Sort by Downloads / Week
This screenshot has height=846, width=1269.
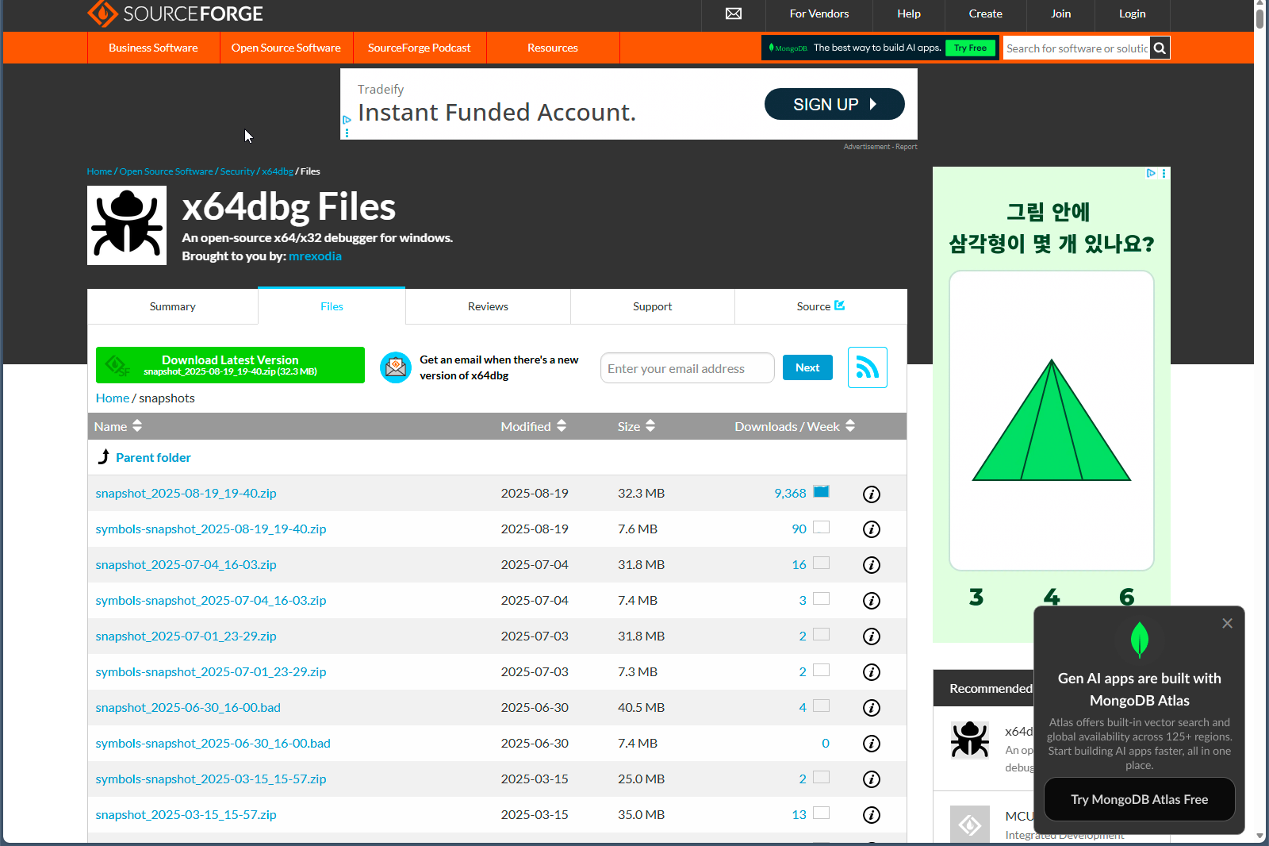[x=794, y=426]
